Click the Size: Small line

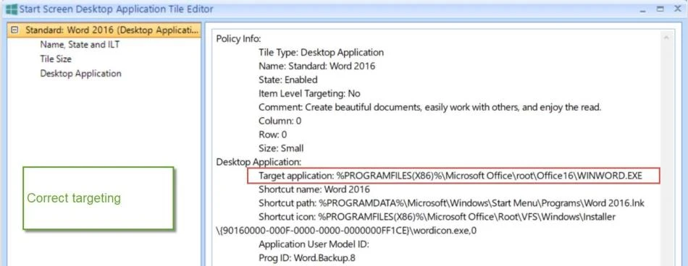[281, 148]
